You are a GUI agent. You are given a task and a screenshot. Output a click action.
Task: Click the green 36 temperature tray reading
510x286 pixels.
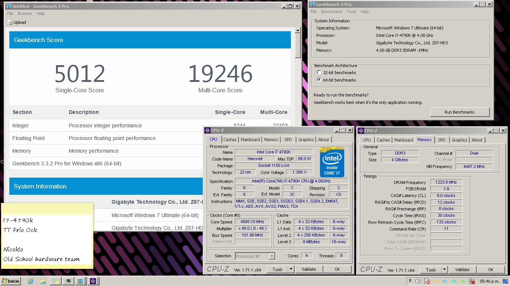[463, 281]
